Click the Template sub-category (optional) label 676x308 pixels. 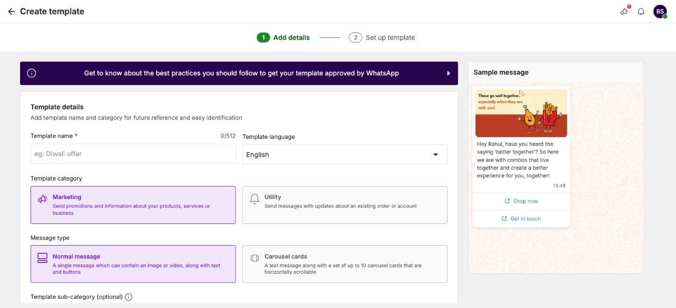point(77,297)
